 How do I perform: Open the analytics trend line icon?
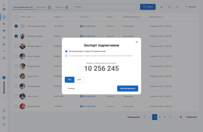4,51
